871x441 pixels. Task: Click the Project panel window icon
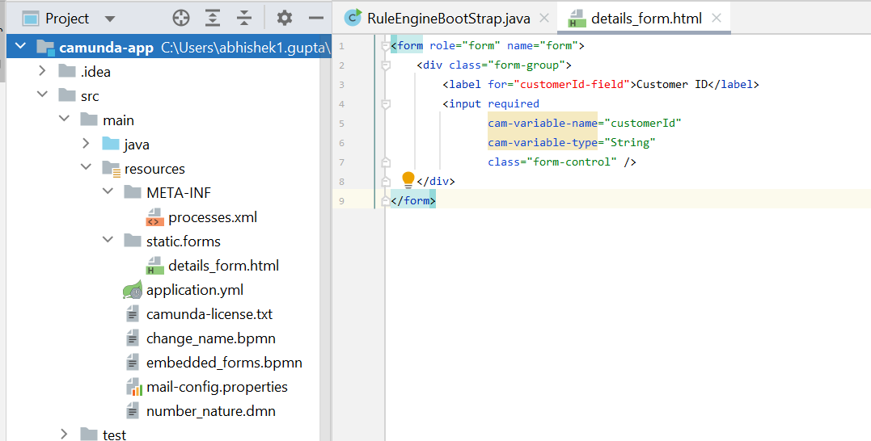31,19
